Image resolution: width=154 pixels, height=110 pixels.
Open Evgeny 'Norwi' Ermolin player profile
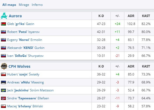click(25, 40)
